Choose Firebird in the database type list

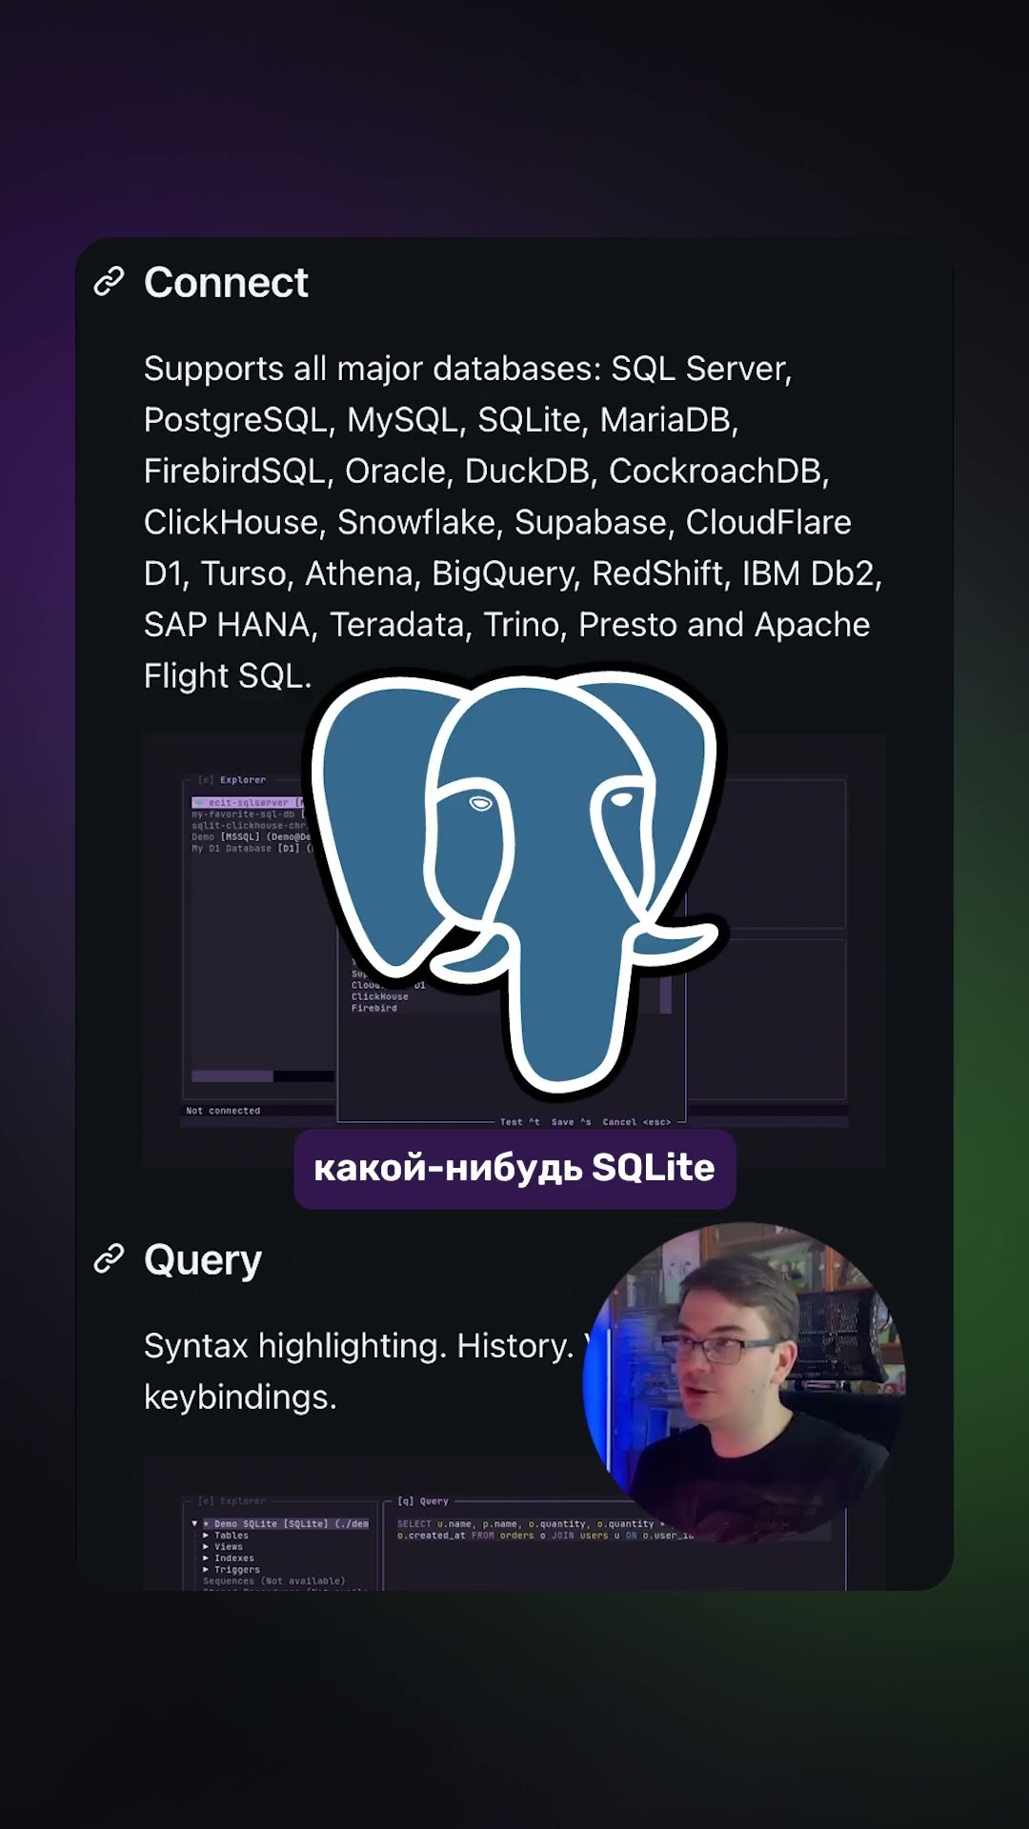[x=374, y=1009]
